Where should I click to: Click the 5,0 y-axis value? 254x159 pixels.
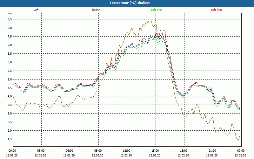click(10, 79)
